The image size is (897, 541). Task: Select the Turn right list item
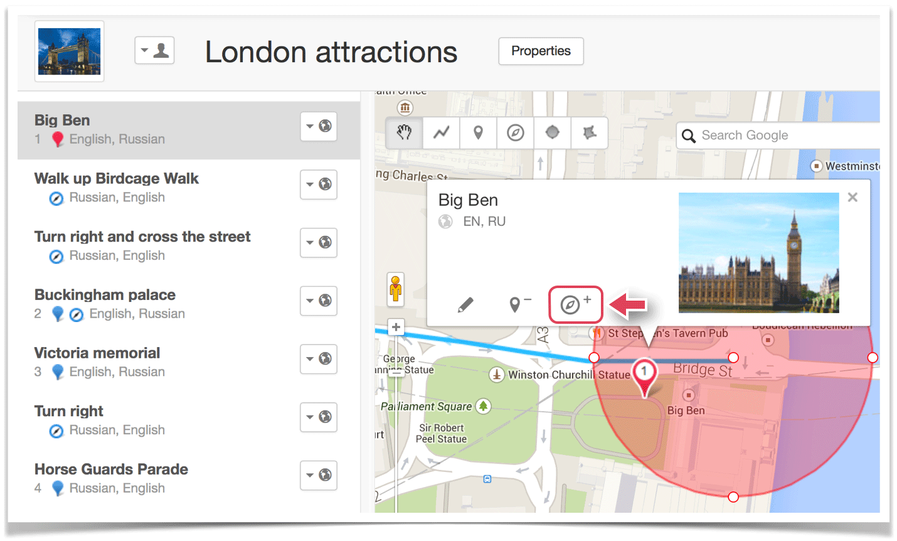click(189, 420)
